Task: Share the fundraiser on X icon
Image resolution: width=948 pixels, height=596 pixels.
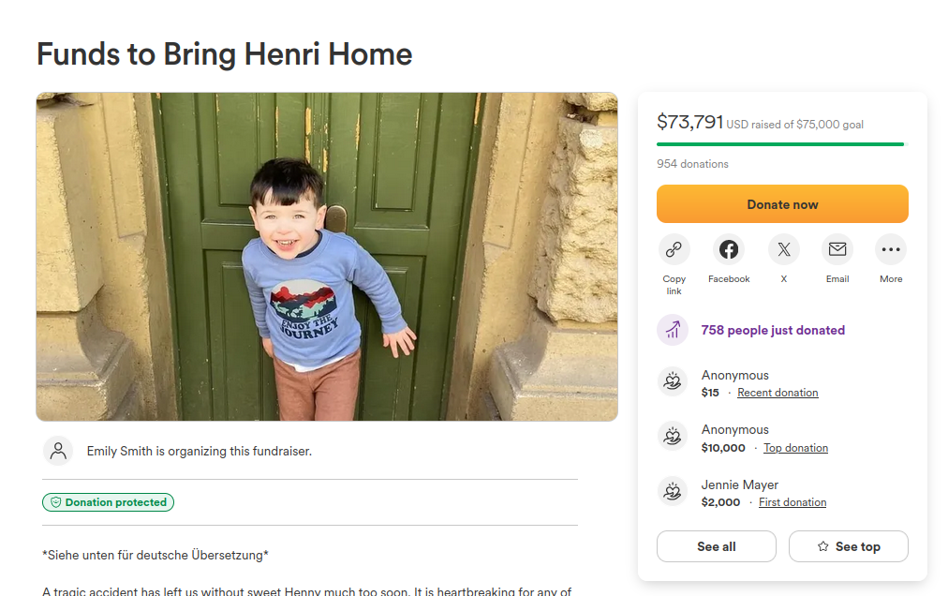Action: pos(783,249)
